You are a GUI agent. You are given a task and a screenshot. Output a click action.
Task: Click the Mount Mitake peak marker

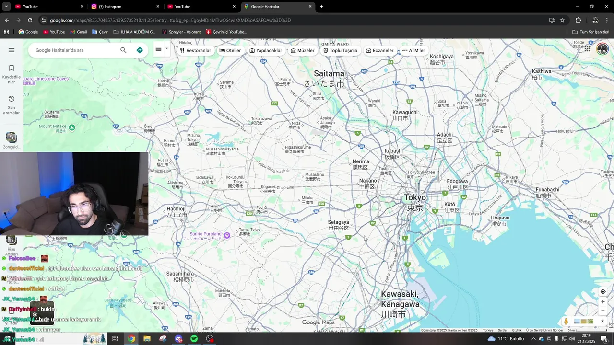[x=72, y=127]
